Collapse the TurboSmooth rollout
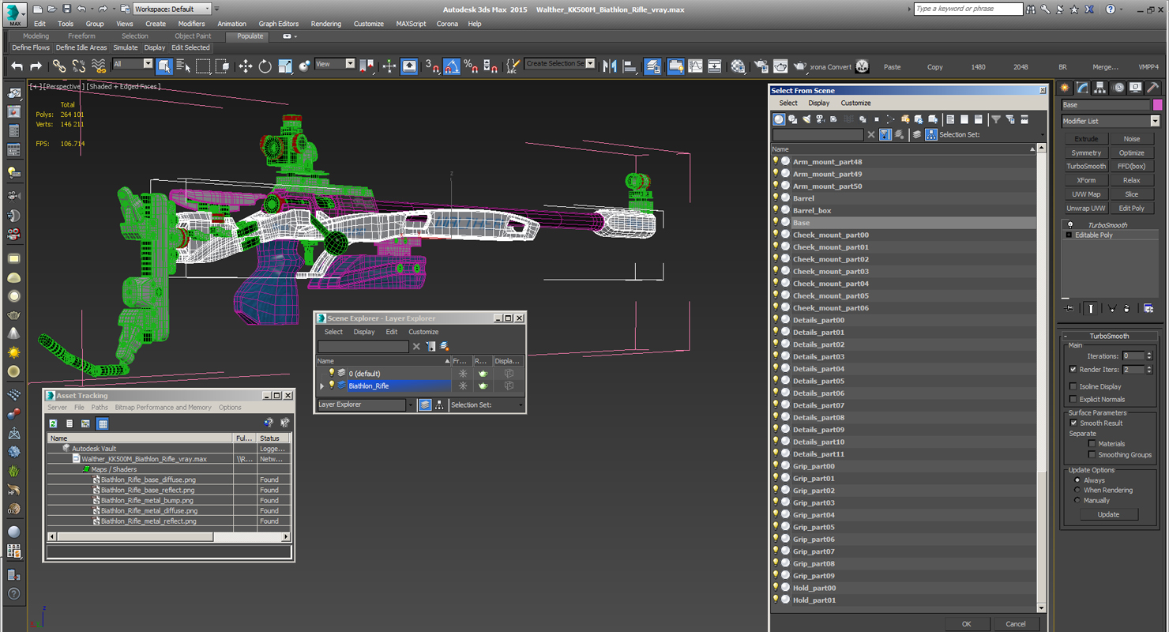 (x=1066, y=337)
